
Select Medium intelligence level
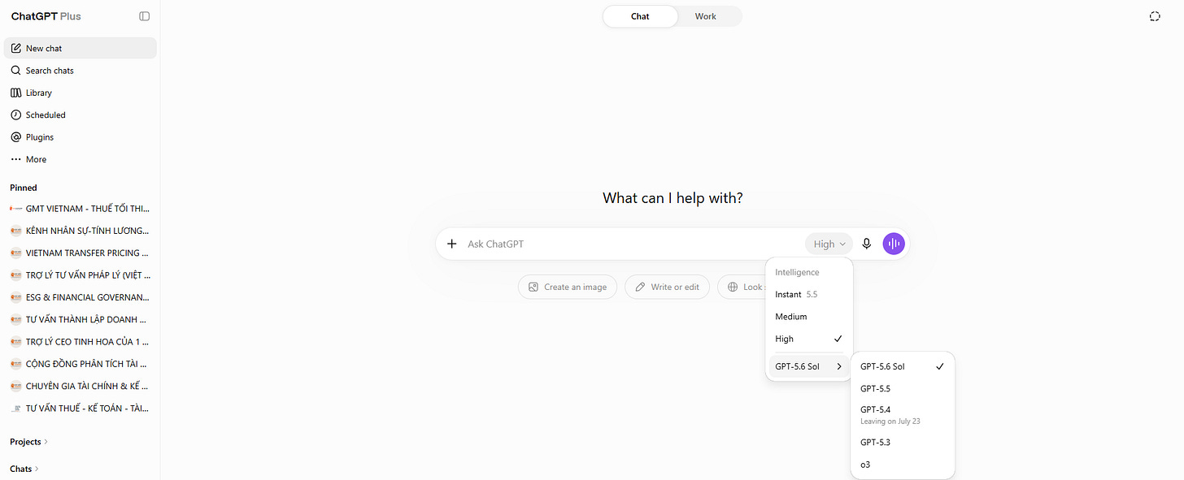pyautogui.click(x=809, y=317)
